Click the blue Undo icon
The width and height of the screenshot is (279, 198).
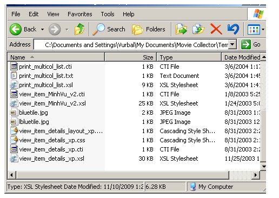coord(233,29)
